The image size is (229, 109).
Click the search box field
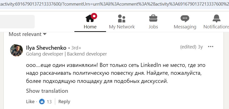(x=17, y=22)
